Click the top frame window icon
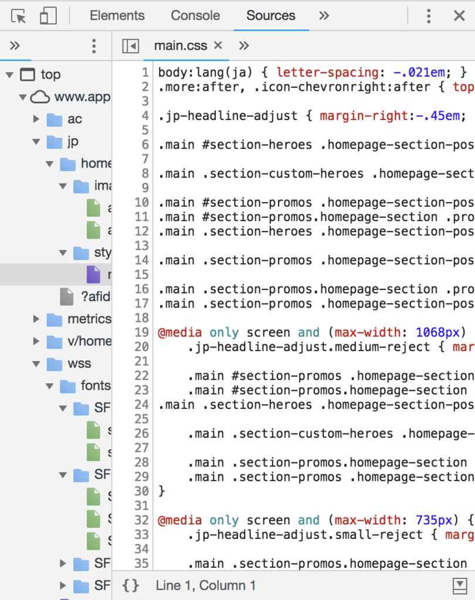Viewport: 475px width, 600px height. point(28,74)
